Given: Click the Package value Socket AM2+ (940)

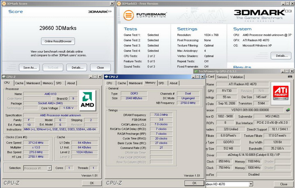Looking at the screenshot, I should point(50,103).
